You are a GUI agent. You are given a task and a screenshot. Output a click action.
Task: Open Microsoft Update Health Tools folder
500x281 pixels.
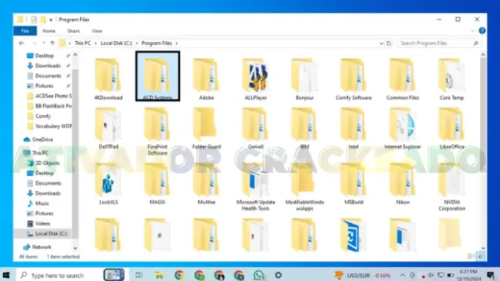255,187
